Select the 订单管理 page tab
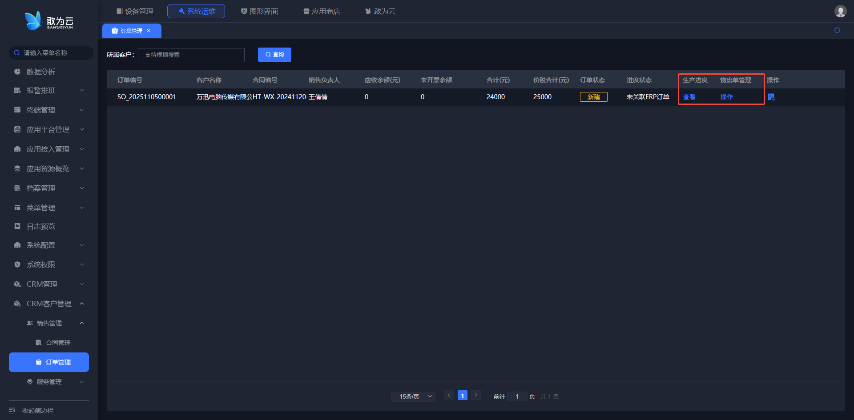 pyautogui.click(x=132, y=31)
